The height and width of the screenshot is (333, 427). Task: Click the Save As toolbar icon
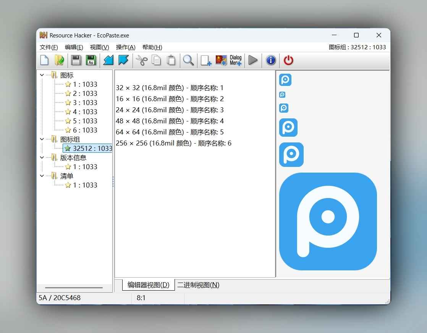point(91,60)
